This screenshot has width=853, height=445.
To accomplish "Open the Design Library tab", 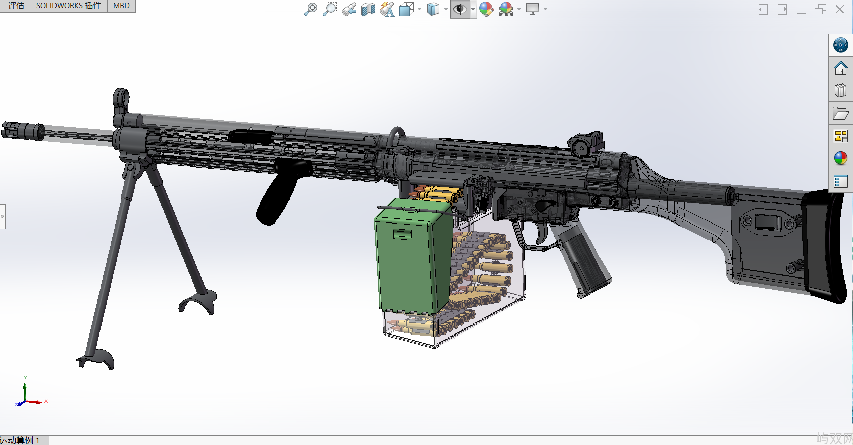I will [x=841, y=90].
